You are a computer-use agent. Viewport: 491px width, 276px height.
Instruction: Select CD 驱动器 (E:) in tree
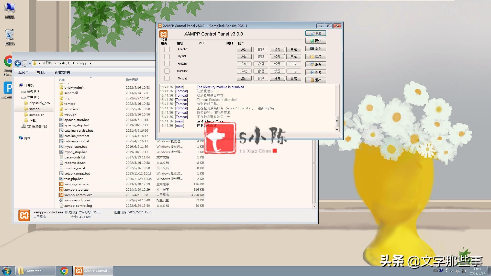34,126
